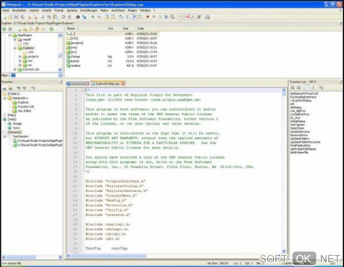This screenshot has width=344, height=267.
Task: Toggle the show all characters pilcrow button
Action: coord(127,17)
